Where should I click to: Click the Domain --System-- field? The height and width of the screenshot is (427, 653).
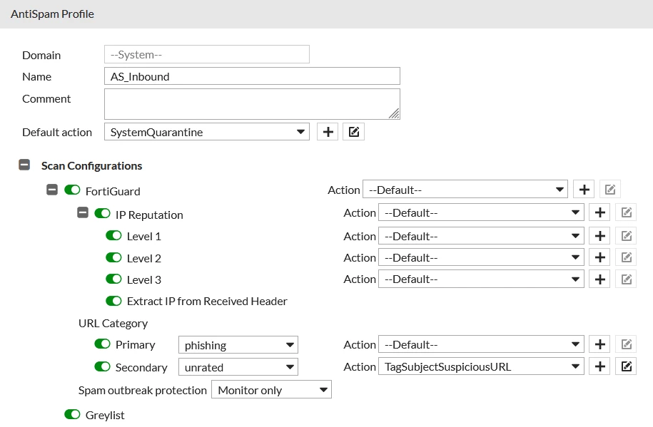pos(207,54)
